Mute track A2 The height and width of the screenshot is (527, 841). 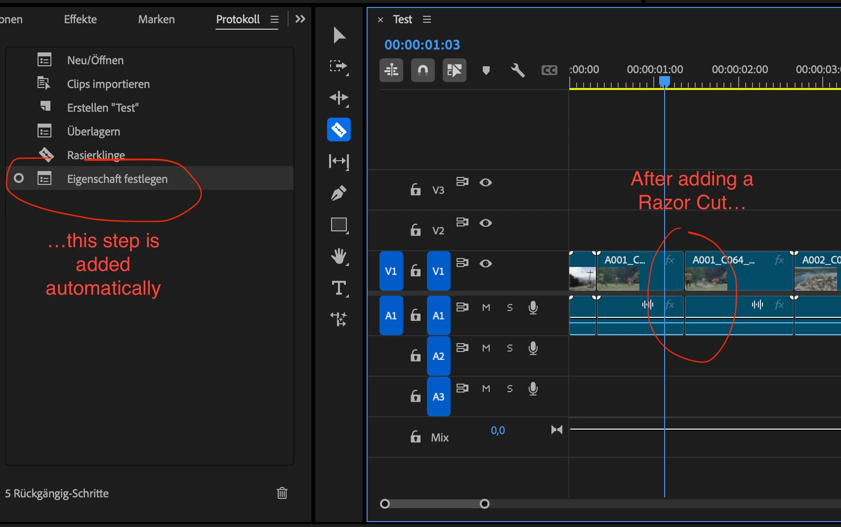(486, 348)
